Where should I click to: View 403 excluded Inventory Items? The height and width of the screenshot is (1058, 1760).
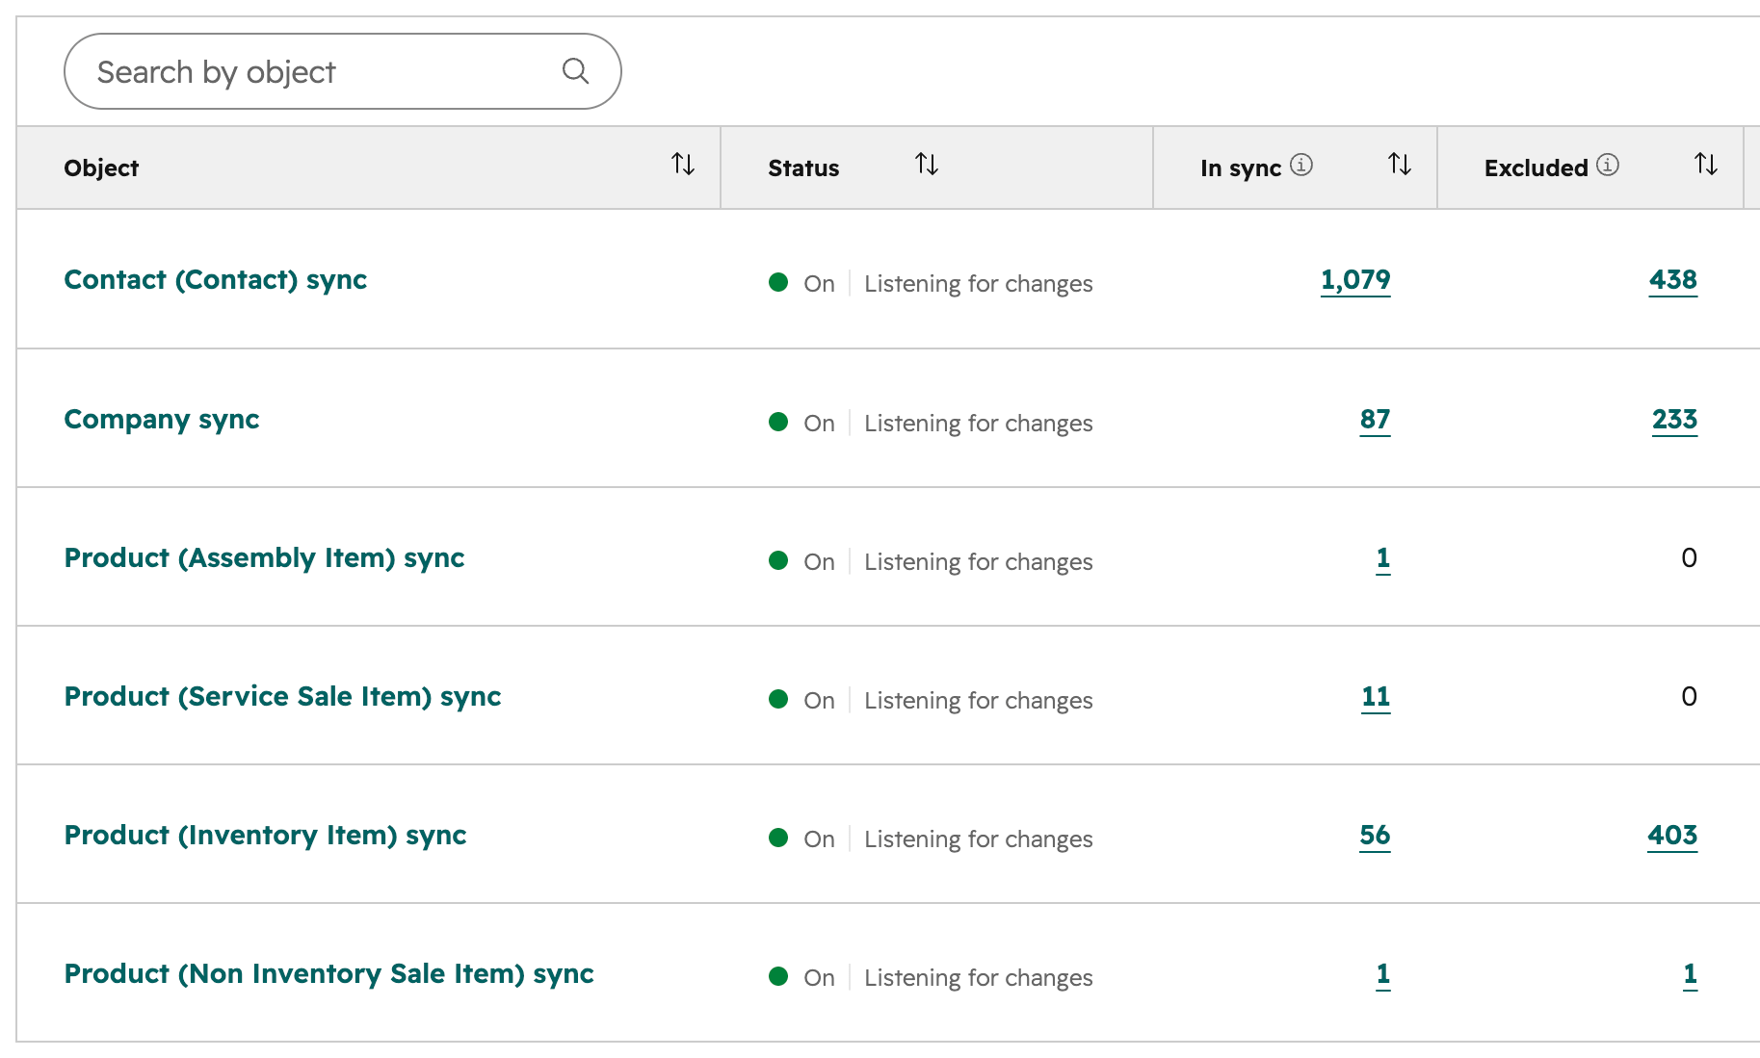pos(1672,836)
